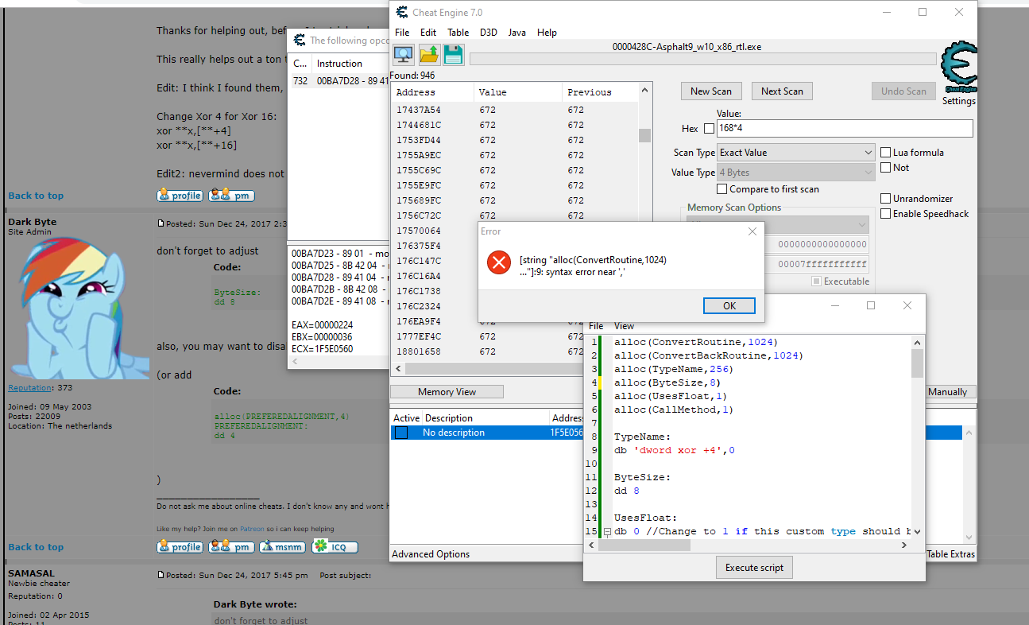
Task: Open the process selector computer icon
Action: (404, 55)
